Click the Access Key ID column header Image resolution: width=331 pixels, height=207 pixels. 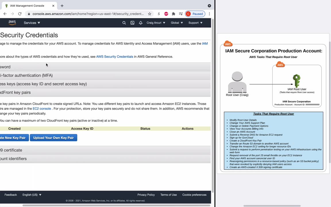82,129
